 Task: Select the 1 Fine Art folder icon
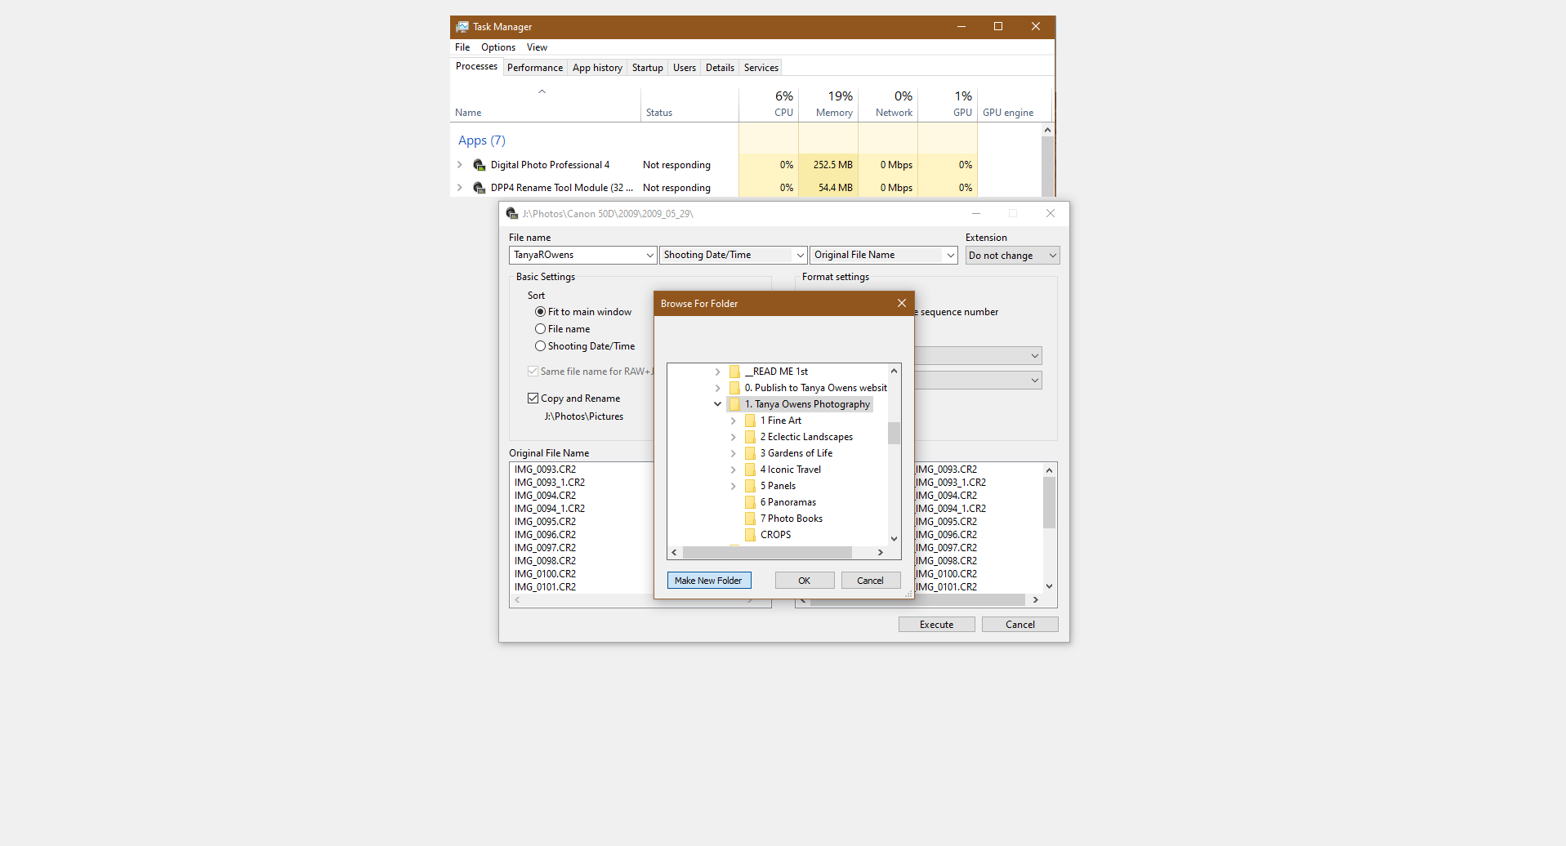pyautogui.click(x=750, y=421)
